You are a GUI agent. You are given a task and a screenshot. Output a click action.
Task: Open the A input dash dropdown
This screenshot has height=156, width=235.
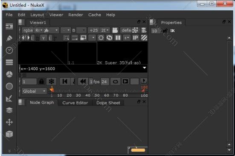pyautogui.click(x=66, y=30)
